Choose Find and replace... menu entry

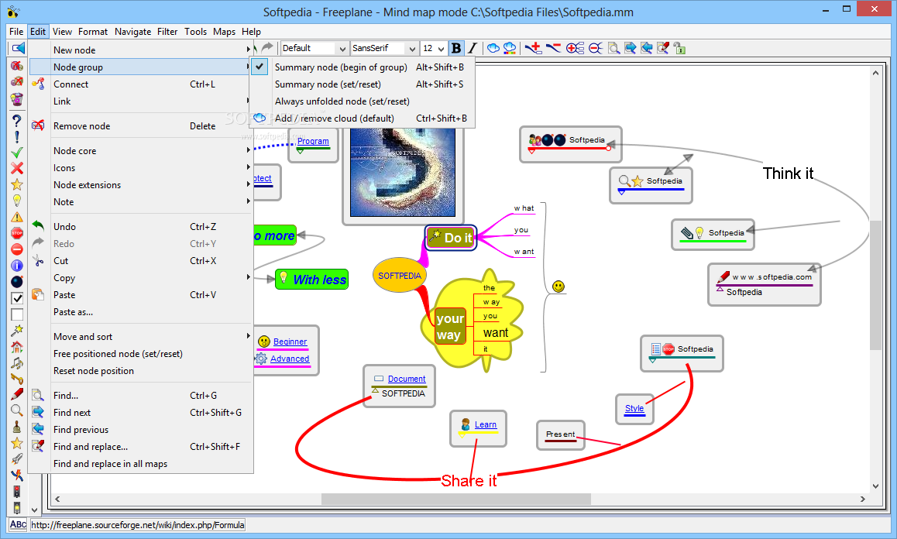point(141,447)
